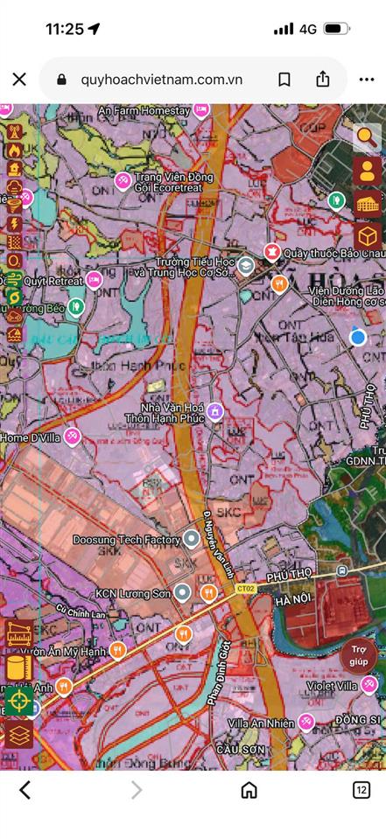This screenshot has width=386, height=839.
Task: Tap the CT02 highway badge
Action: (x=246, y=589)
